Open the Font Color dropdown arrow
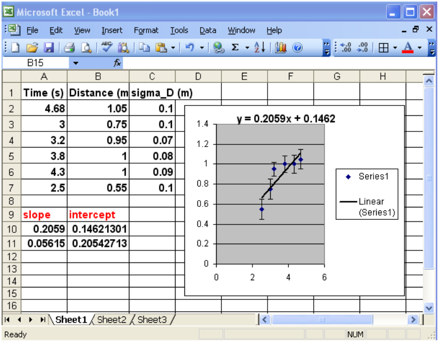The image size is (439, 342). click(419, 48)
